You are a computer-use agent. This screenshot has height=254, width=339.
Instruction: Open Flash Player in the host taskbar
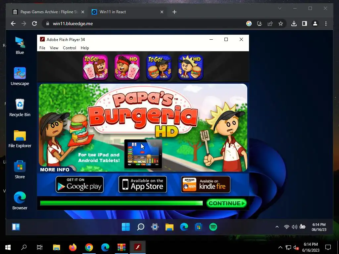pos(138,247)
